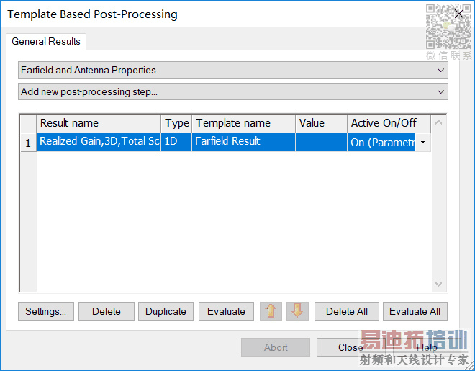Close the Template Based Post-Processing window
The height and width of the screenshot is (371, 475).
(459, 14)
